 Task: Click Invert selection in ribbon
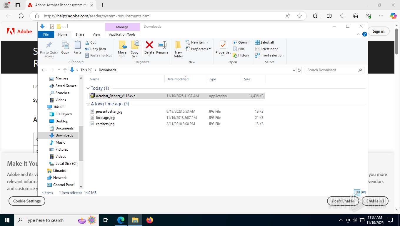tap(269, 55)
